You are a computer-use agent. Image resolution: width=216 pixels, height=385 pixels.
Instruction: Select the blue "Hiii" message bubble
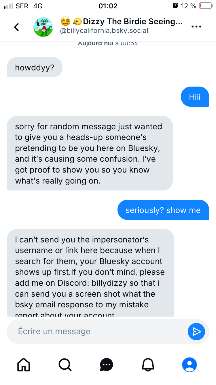coord(195,97)
